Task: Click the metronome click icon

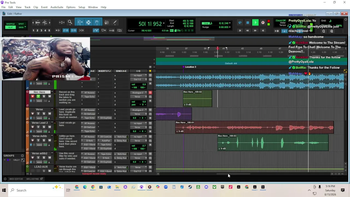Action: [x=284, y=31]
